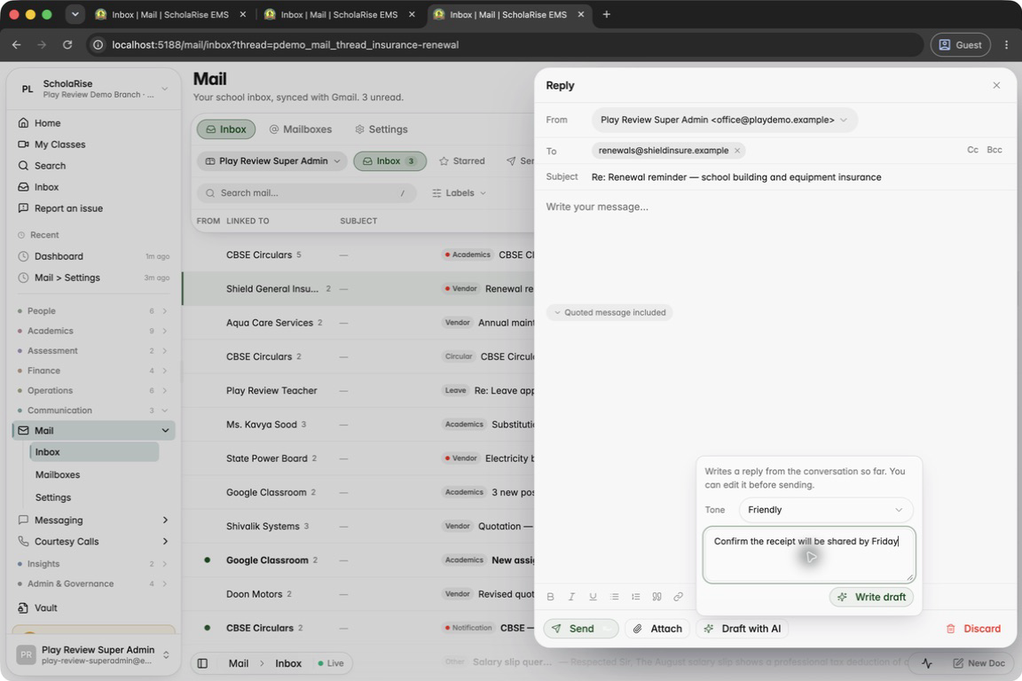Expand the Quoted message included section
The image size is (1022, 681).
pos(609,313)
